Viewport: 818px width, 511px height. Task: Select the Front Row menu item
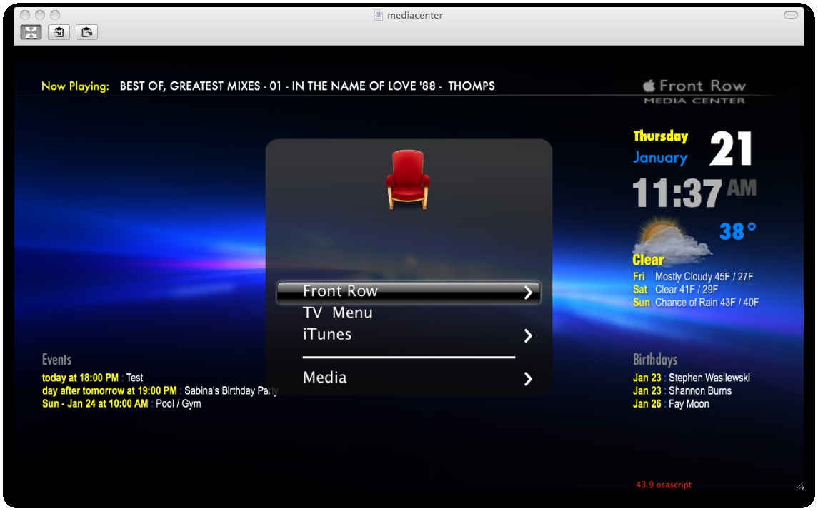point(409,292)
